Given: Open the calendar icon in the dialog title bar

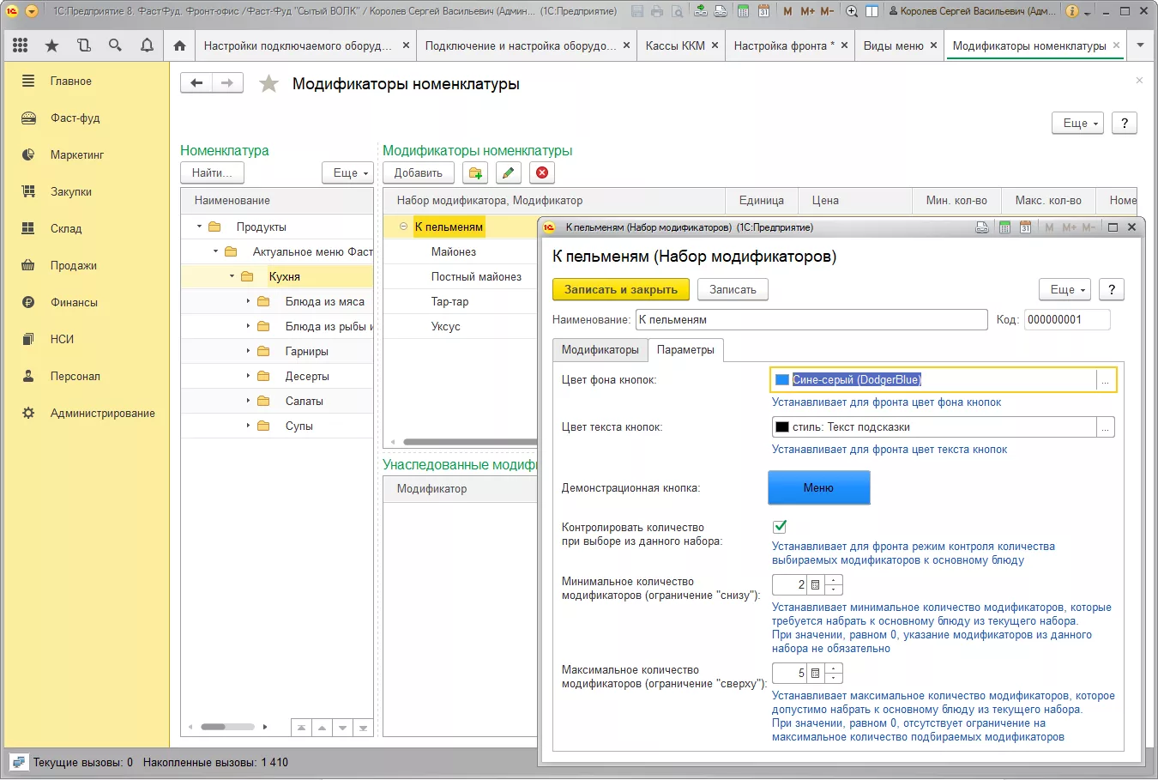Looking at the screenshot, I should pos(1025,227).
